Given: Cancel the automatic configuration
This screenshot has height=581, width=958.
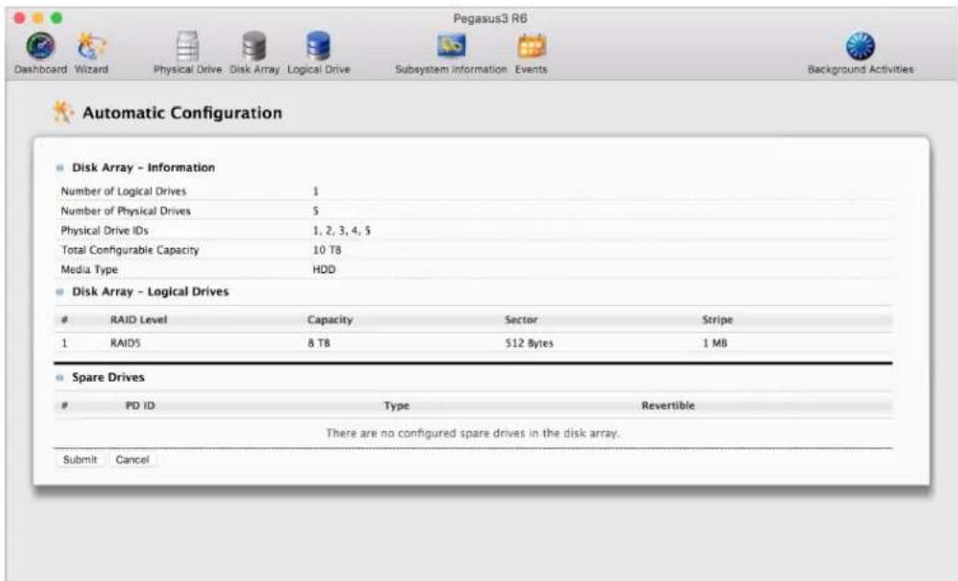Looking at the screenshot, I should 133,460.
